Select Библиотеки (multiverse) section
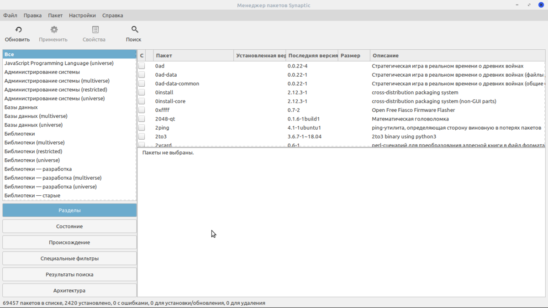Screen dimensions: 548x308 tap(69, 143)
